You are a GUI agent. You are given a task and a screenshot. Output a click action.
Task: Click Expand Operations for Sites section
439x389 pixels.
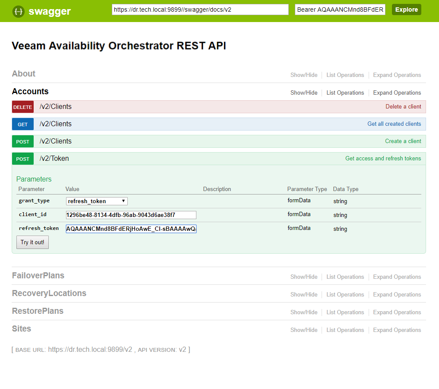[397, 330]
